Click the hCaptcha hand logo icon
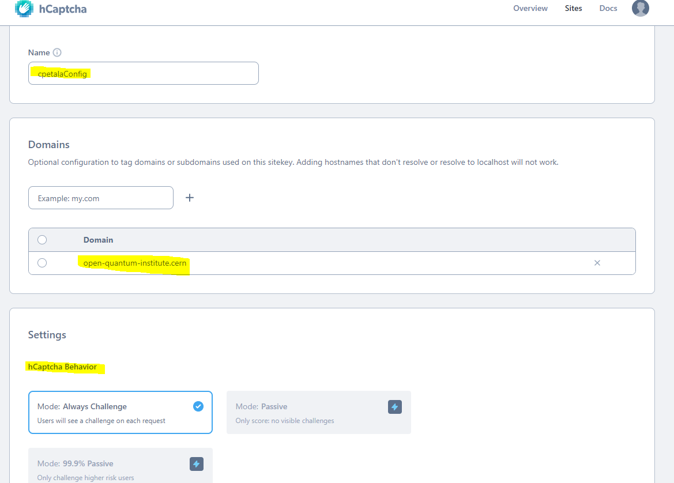 pyautogui.click(x=24, y=8)
